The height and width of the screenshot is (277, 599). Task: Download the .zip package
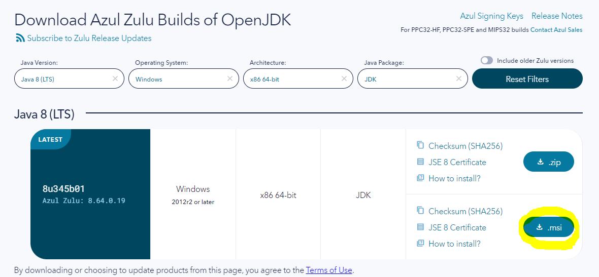pyautogui.click(x=549, y=162)
